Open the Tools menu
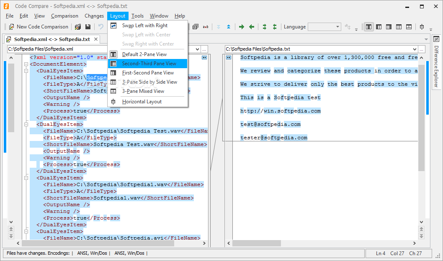The width and height of the screenshot is (443, 261). [x=138, y=16]
